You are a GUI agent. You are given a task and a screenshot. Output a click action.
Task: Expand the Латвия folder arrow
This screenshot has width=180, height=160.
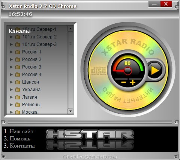click(11, 97)
